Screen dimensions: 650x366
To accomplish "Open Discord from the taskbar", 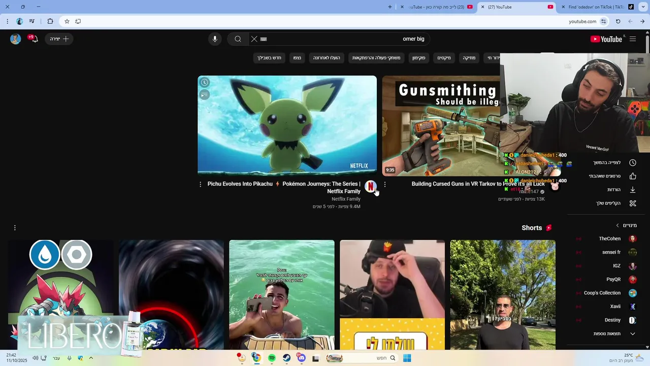I will [301, 358].
